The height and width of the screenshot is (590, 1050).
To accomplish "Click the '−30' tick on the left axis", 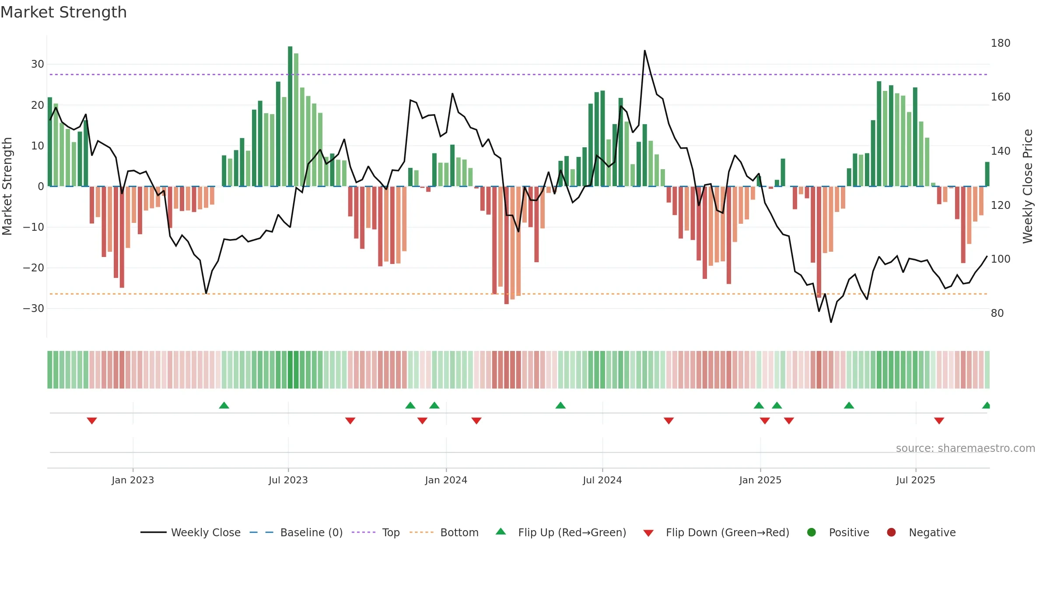I will pos(34,308).
